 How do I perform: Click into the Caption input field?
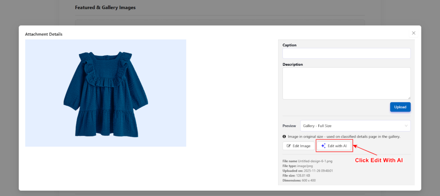point(347,53)
